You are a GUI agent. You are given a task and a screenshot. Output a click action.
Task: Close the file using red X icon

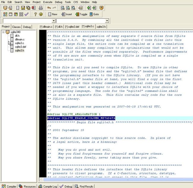click(34, 8)
